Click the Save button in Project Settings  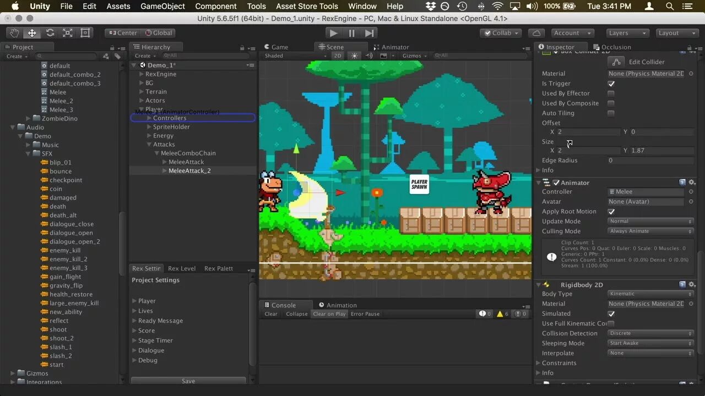[188, 381]
